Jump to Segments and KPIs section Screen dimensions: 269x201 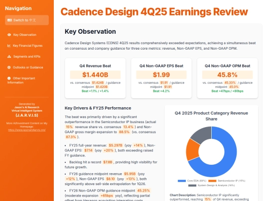27,57
